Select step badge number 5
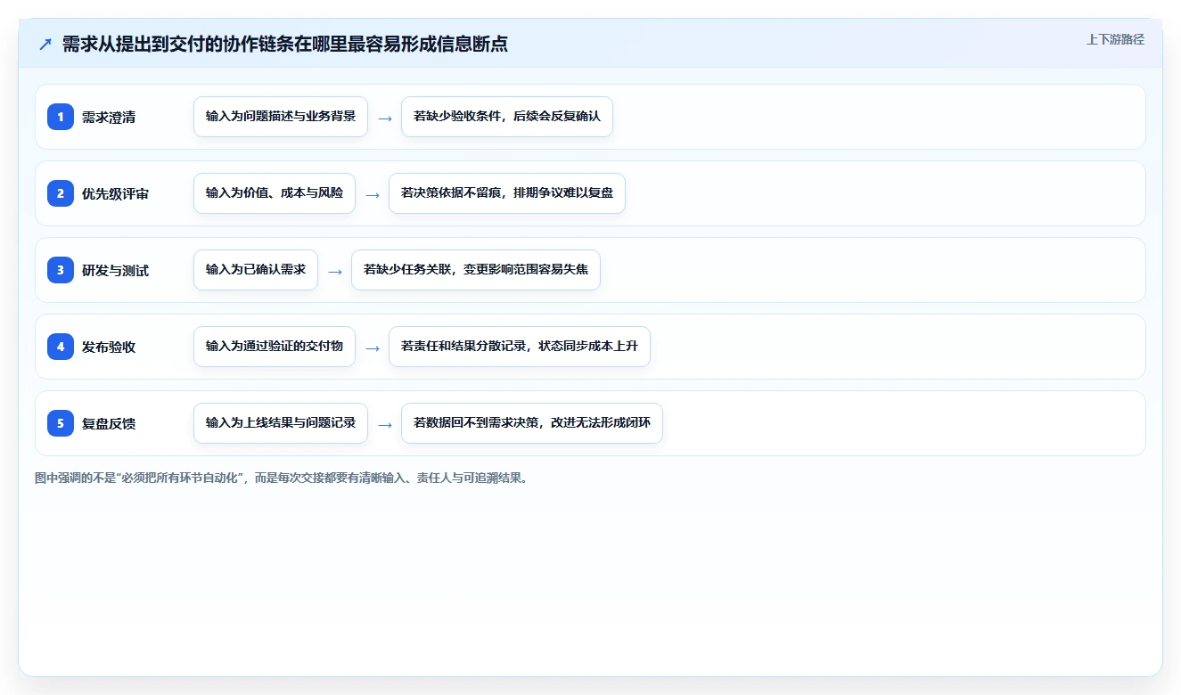The image size is (1181, 695). pyautogui.click(x=61, y=423)
